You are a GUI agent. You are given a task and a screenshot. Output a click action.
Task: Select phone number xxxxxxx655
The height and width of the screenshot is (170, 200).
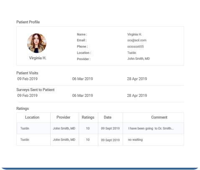(x=136, y=46)
